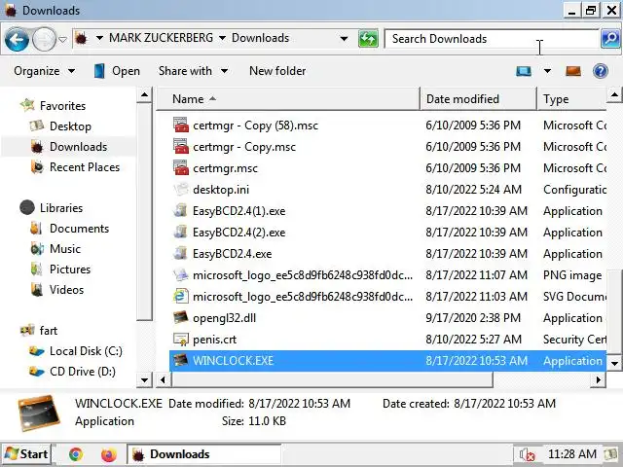The image size is (623, 467).
Task: Expand the MARK ZUCKERBERG breadcrumb arrow
Action: tap(223, 38)
